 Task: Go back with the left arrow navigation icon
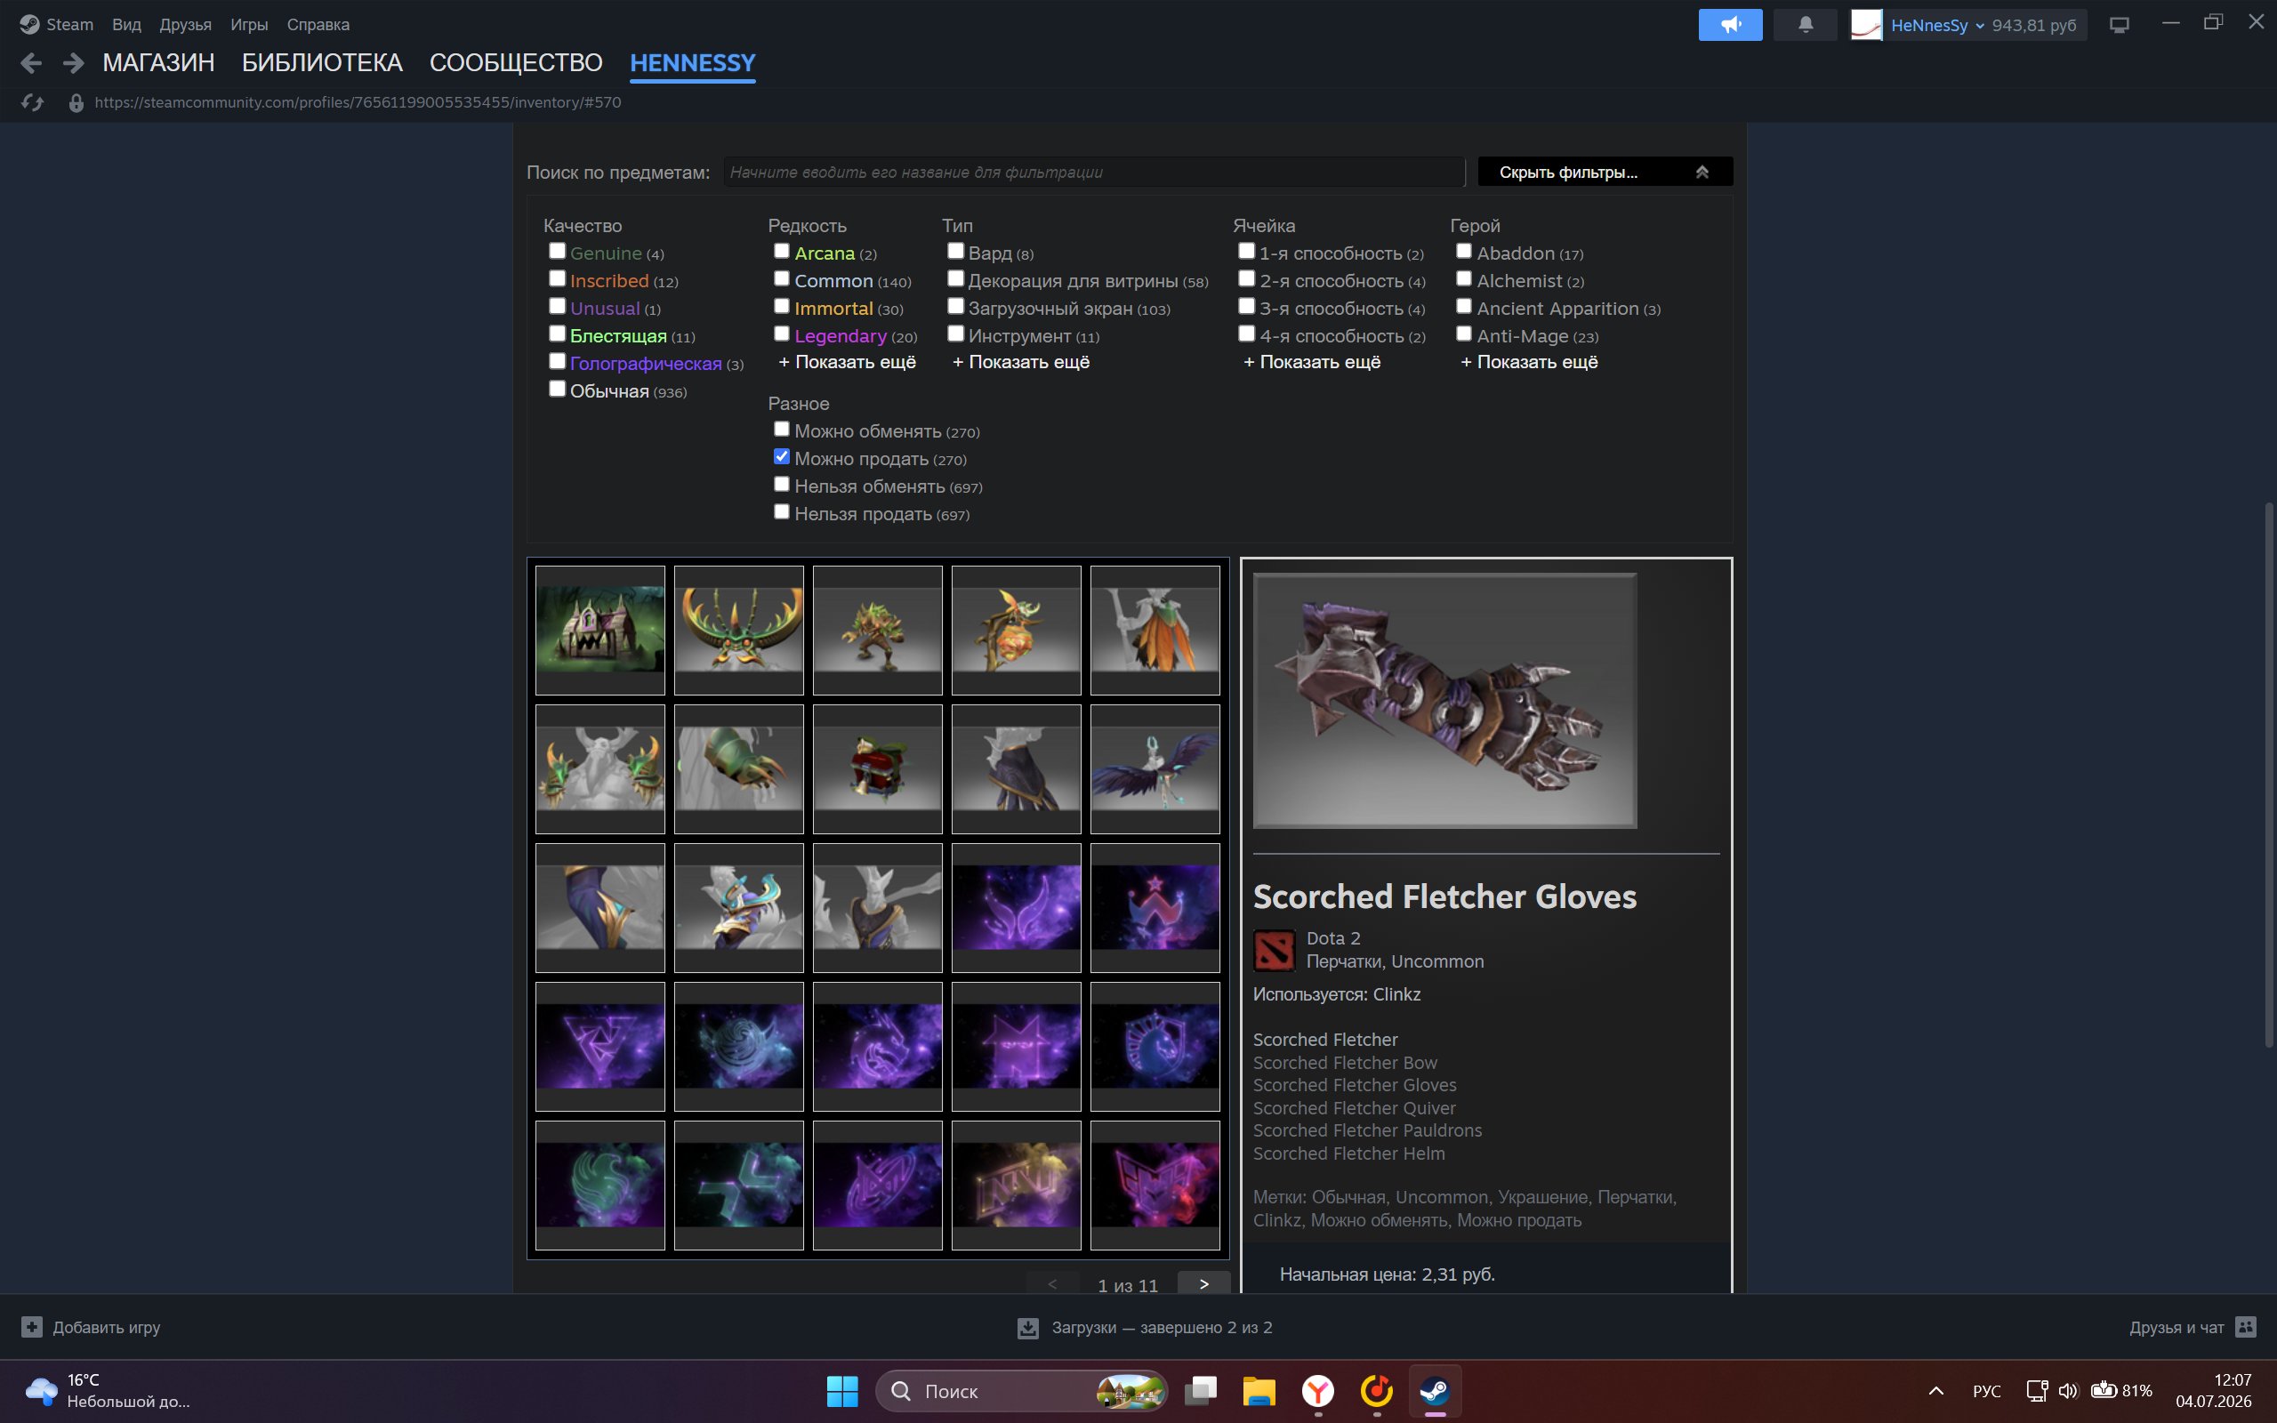coord(31,63)
